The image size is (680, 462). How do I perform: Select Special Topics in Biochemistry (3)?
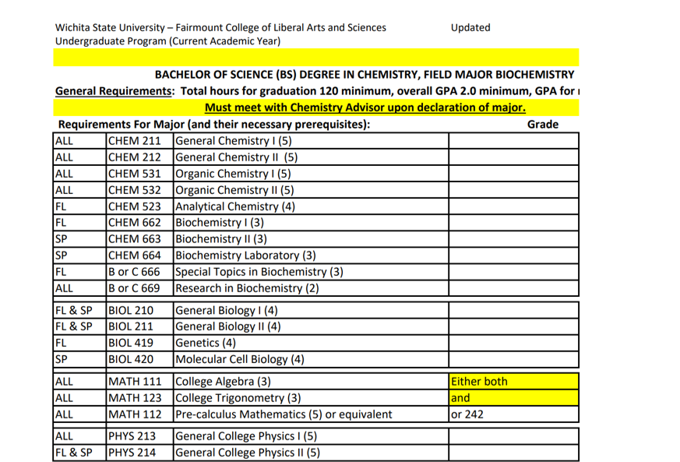(x=259, y=273)
